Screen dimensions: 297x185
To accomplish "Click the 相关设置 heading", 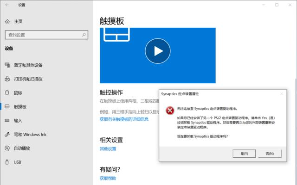I will click(111, 140).
